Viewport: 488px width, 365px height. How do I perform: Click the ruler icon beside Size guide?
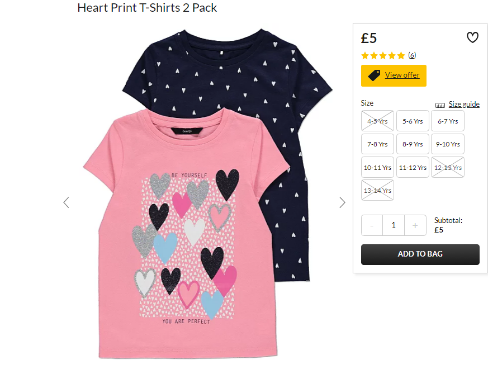tap(440, 105)
